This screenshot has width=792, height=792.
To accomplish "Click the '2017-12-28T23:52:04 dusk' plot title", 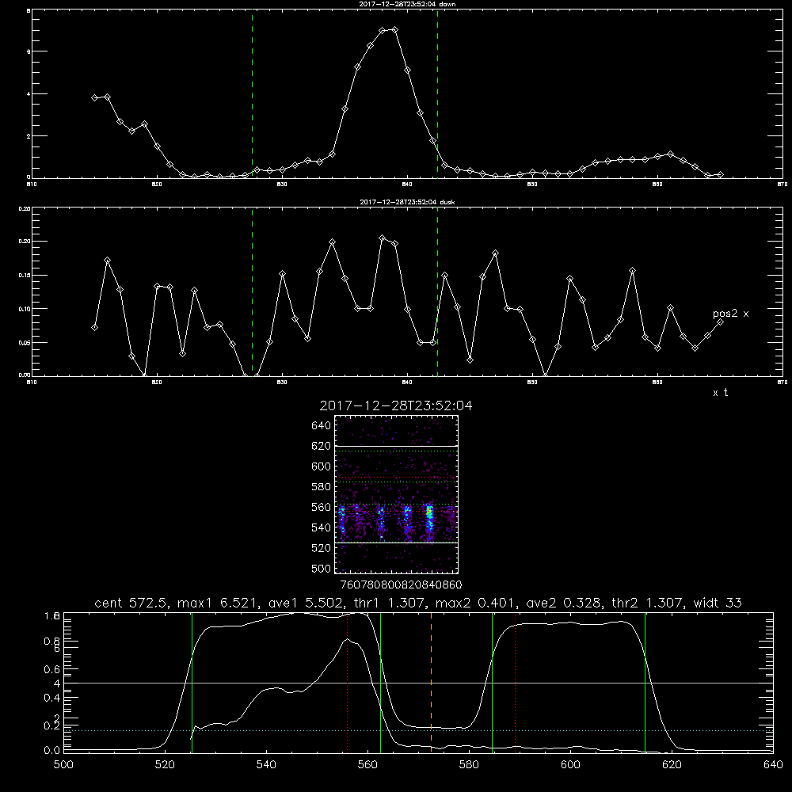I will [407, 202].
